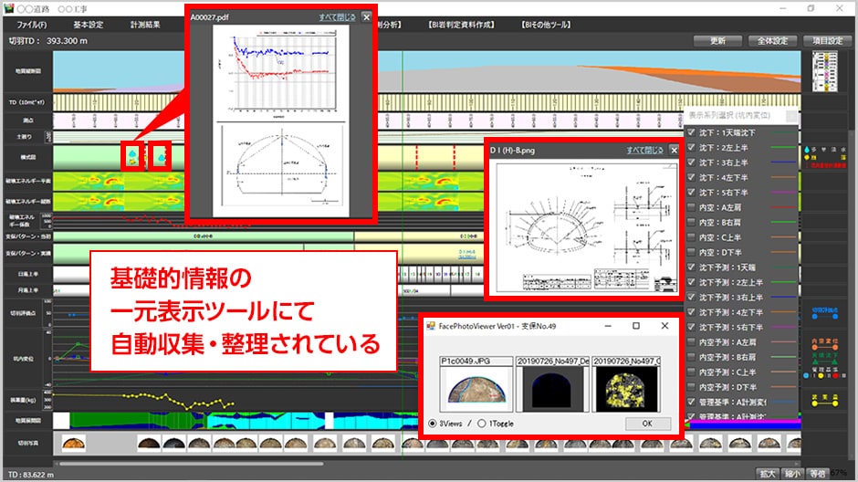Close the D I (H)-B.png preview popup
This screenshot has height=482, width=858.
click(675, 150)
